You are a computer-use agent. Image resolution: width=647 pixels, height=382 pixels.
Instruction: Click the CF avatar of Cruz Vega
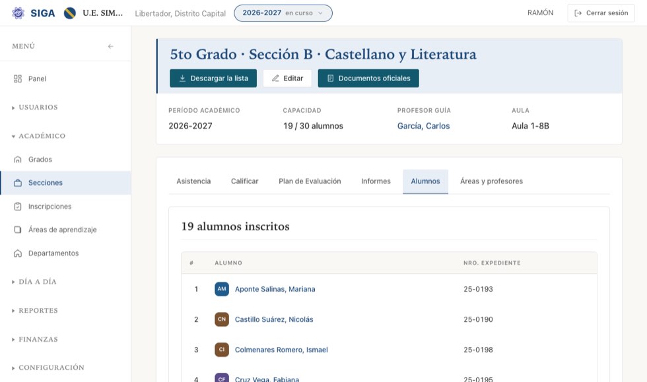222,377
